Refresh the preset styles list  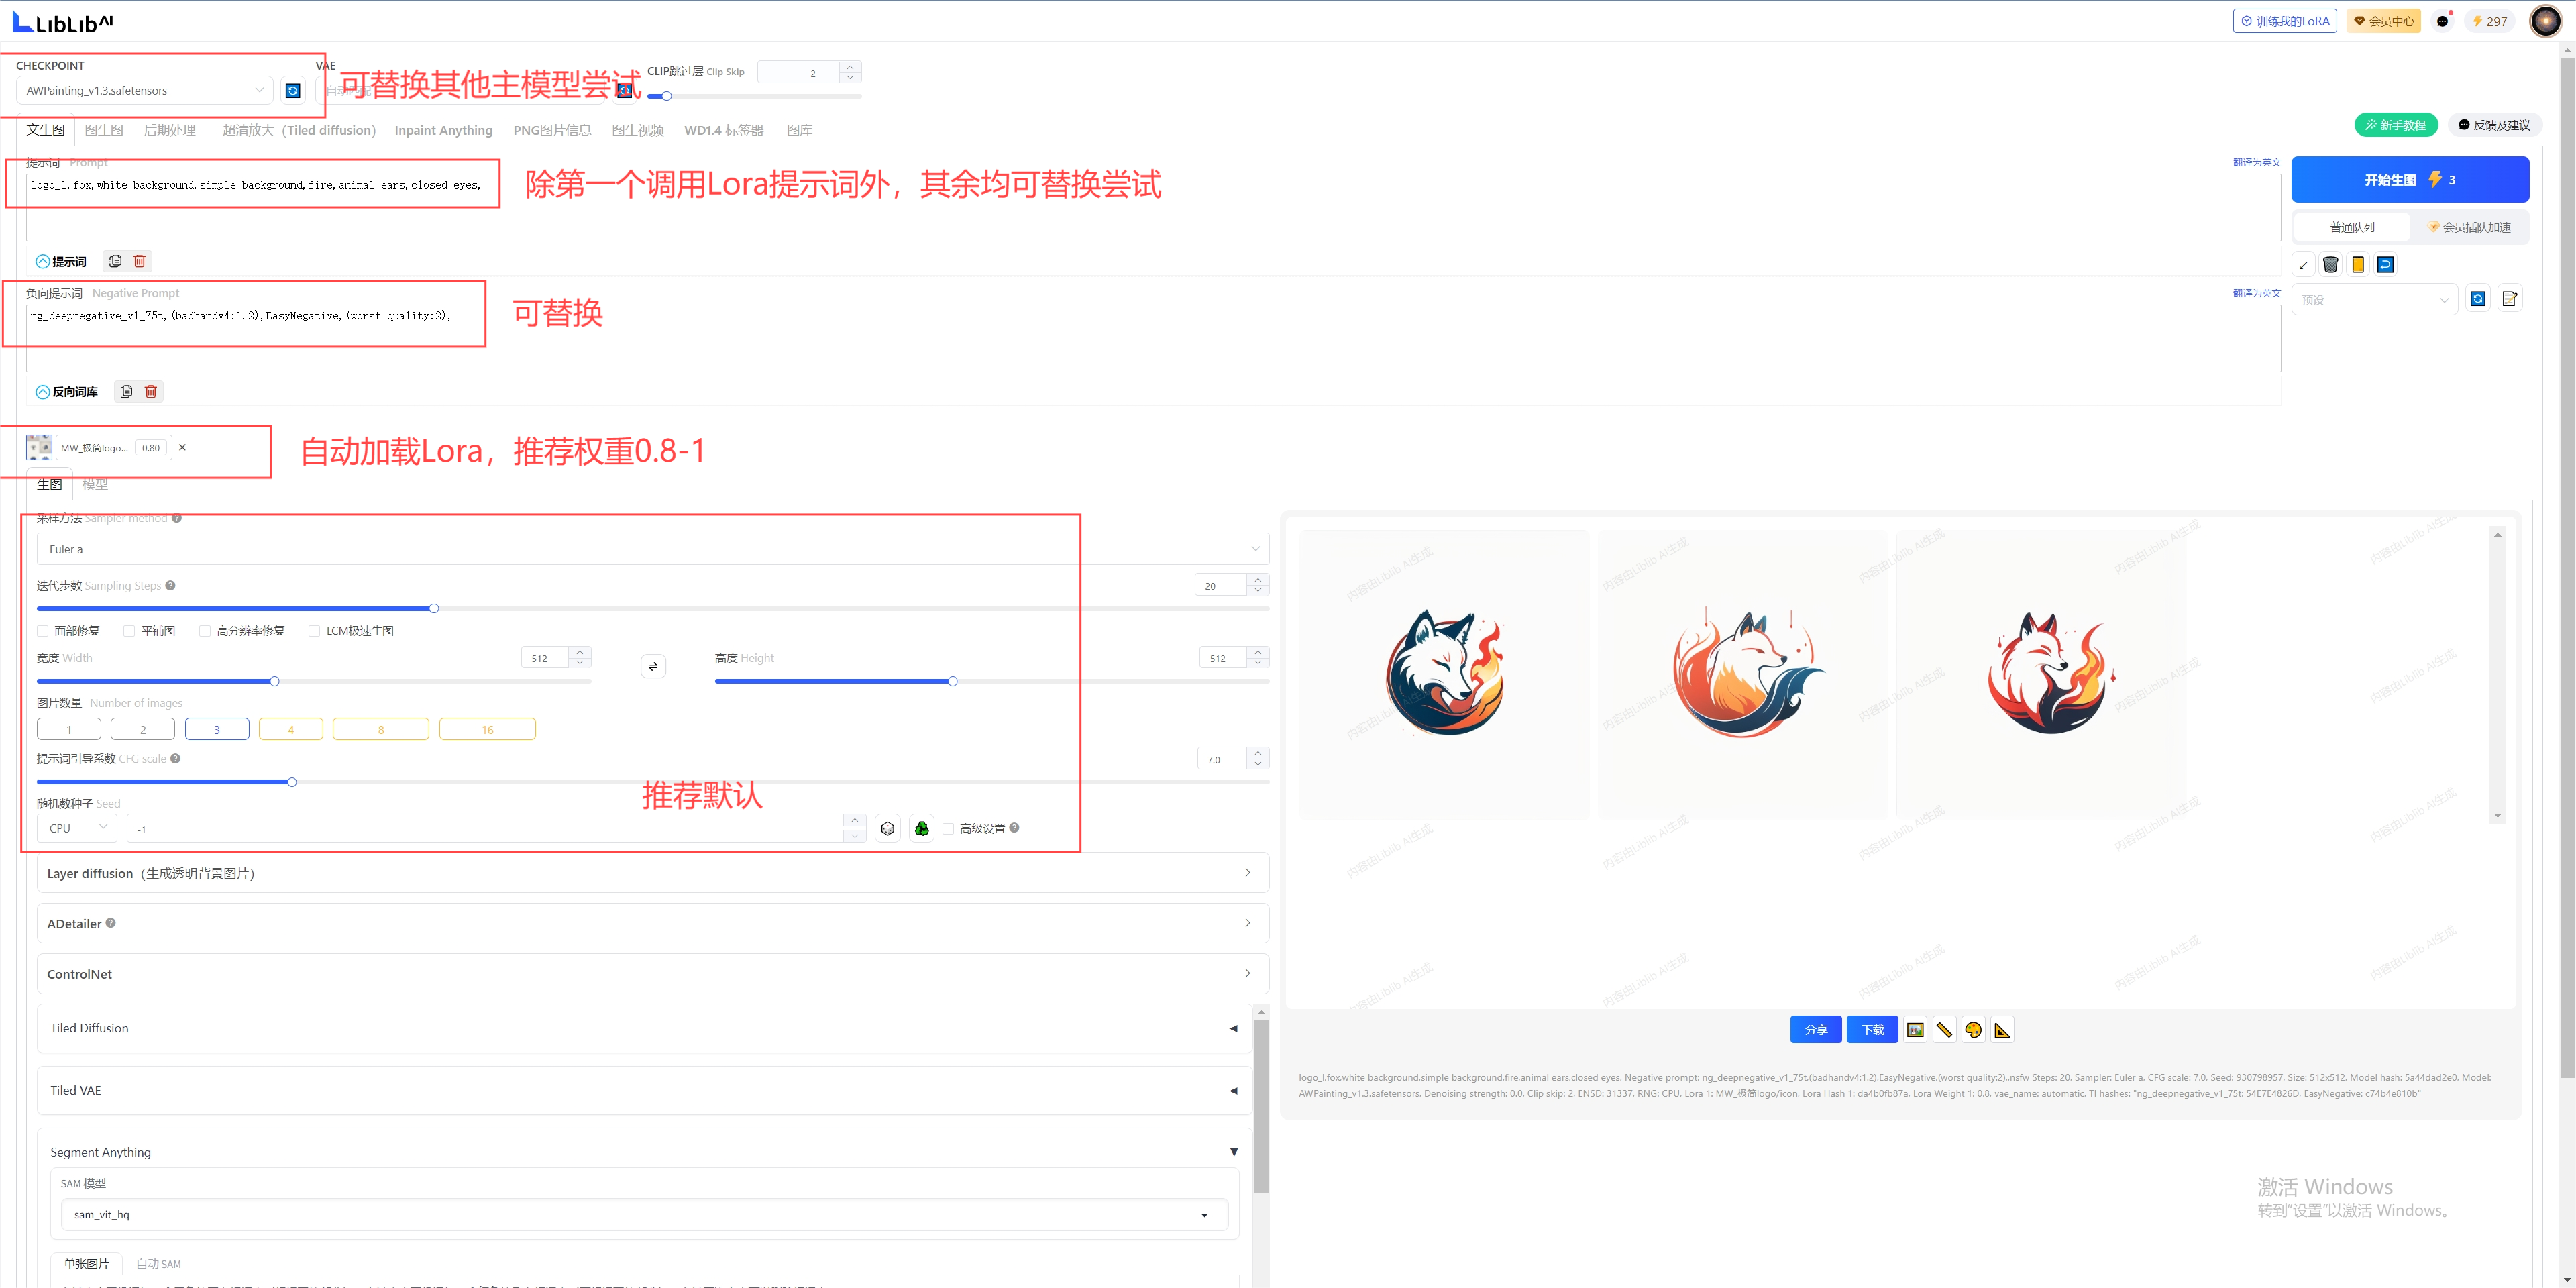(2478, 299)
